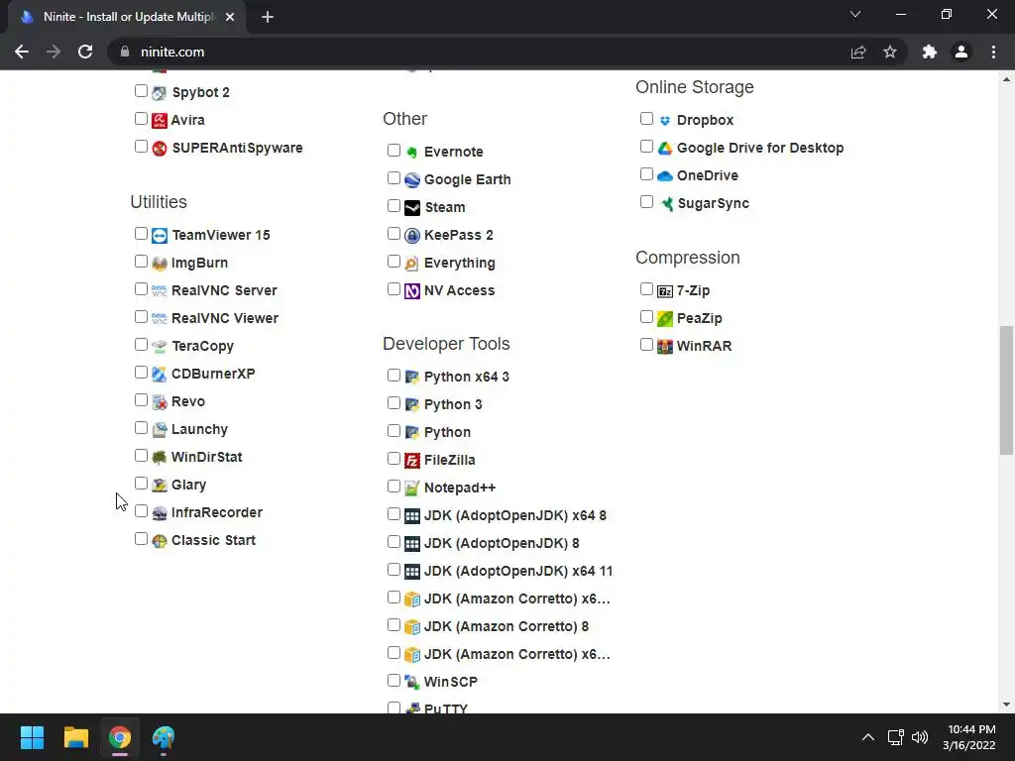Click the ImgBurn icon

[160, 264]
